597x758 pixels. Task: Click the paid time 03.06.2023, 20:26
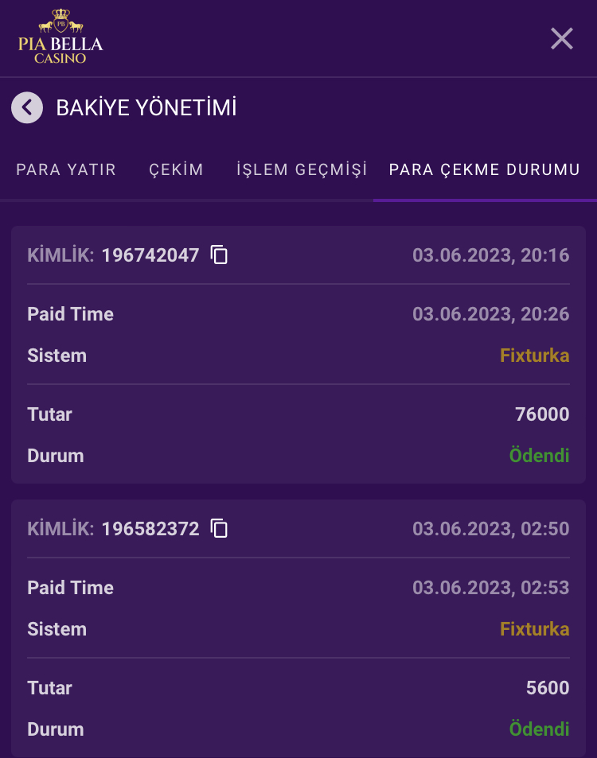click(x=490, y=314)
